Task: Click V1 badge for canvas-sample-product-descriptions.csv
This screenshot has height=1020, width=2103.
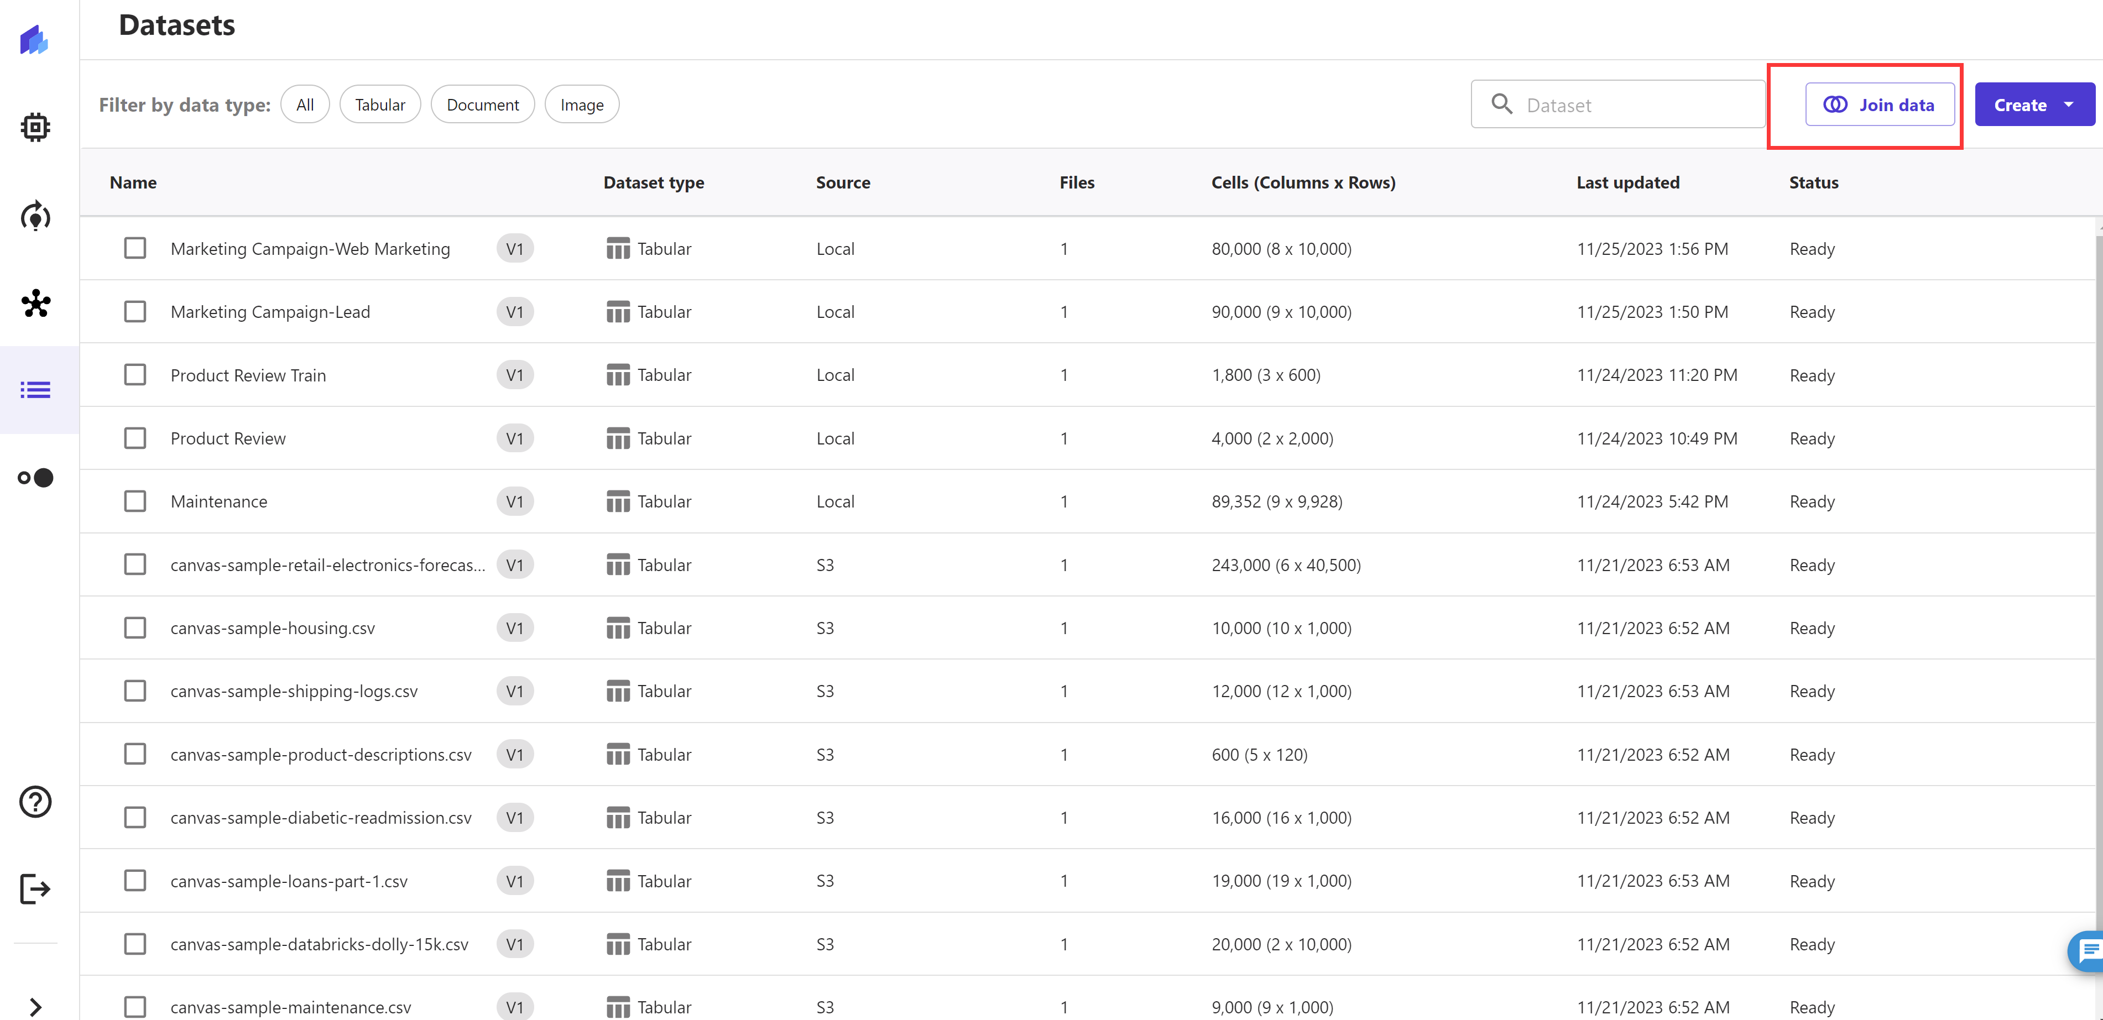Action: [514, 754]
